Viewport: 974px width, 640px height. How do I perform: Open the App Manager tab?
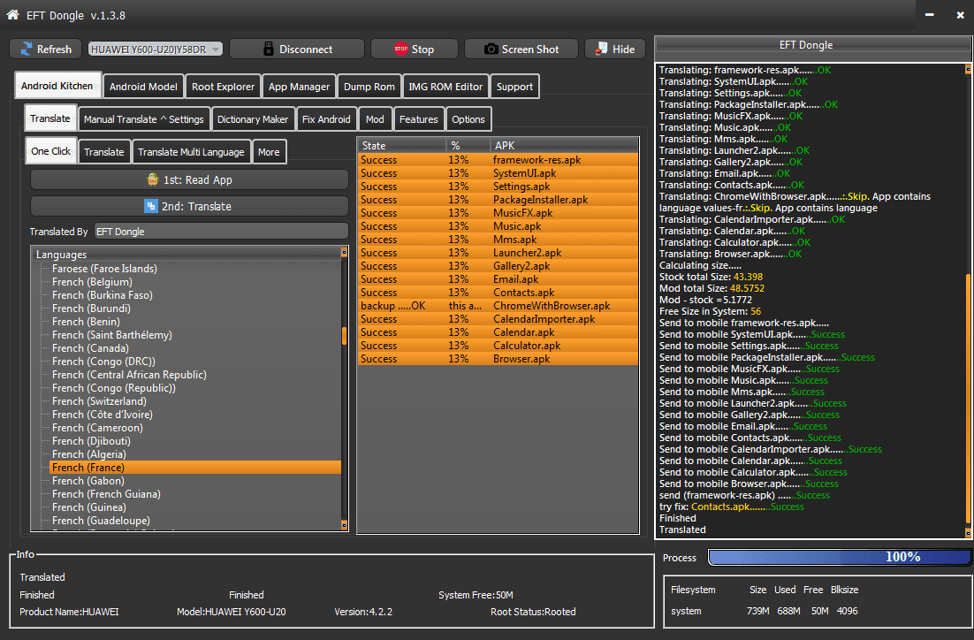coord(299,87)
